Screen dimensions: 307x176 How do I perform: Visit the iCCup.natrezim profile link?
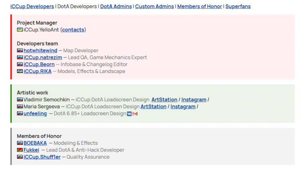point(43,57)
